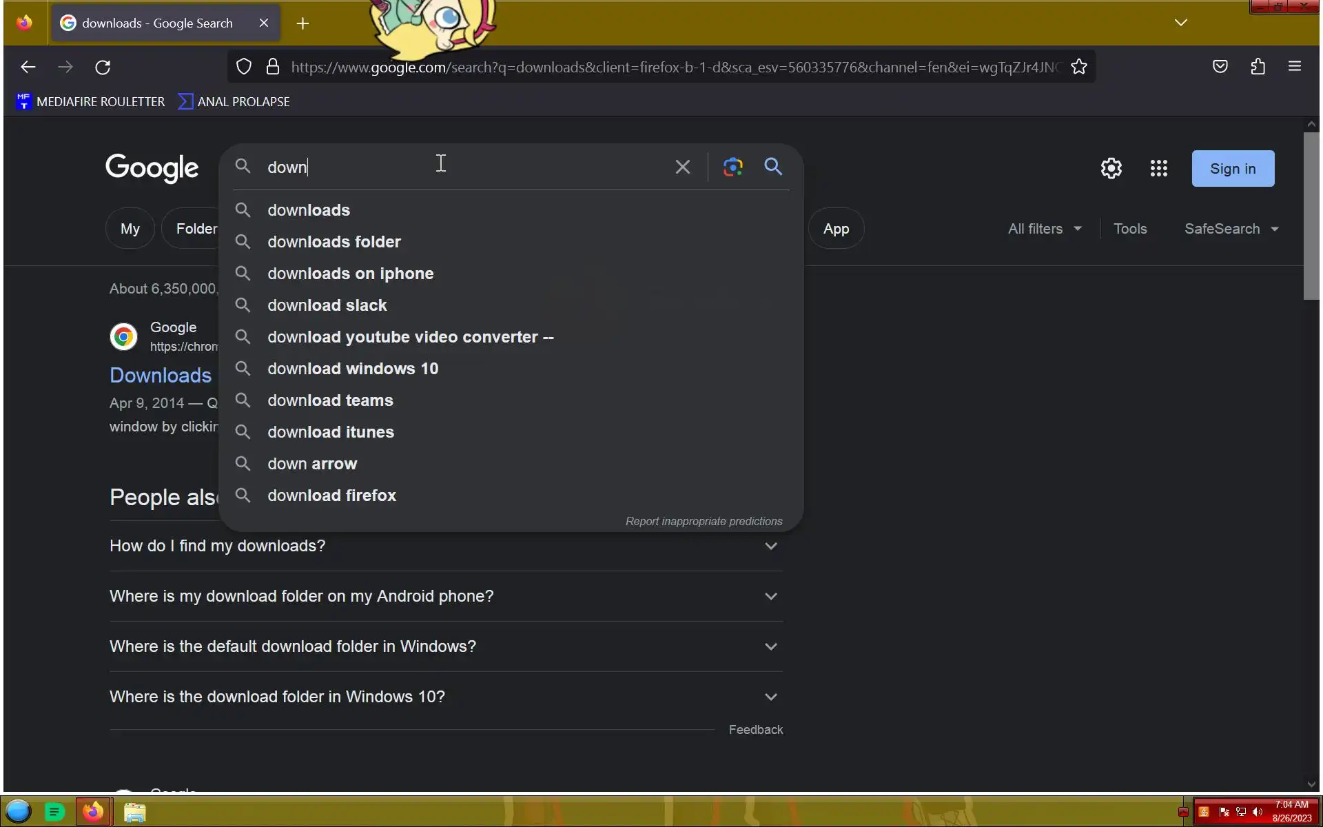Clear the search box with the X icon
The height and width of the screenshot is (827, 1323).
click(x=682, y=167)
